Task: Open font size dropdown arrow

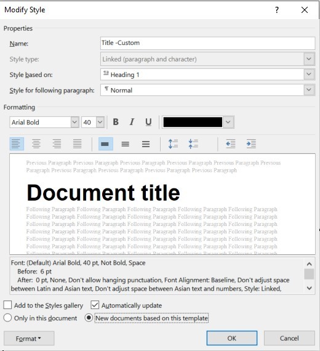Action: [100, 122]
